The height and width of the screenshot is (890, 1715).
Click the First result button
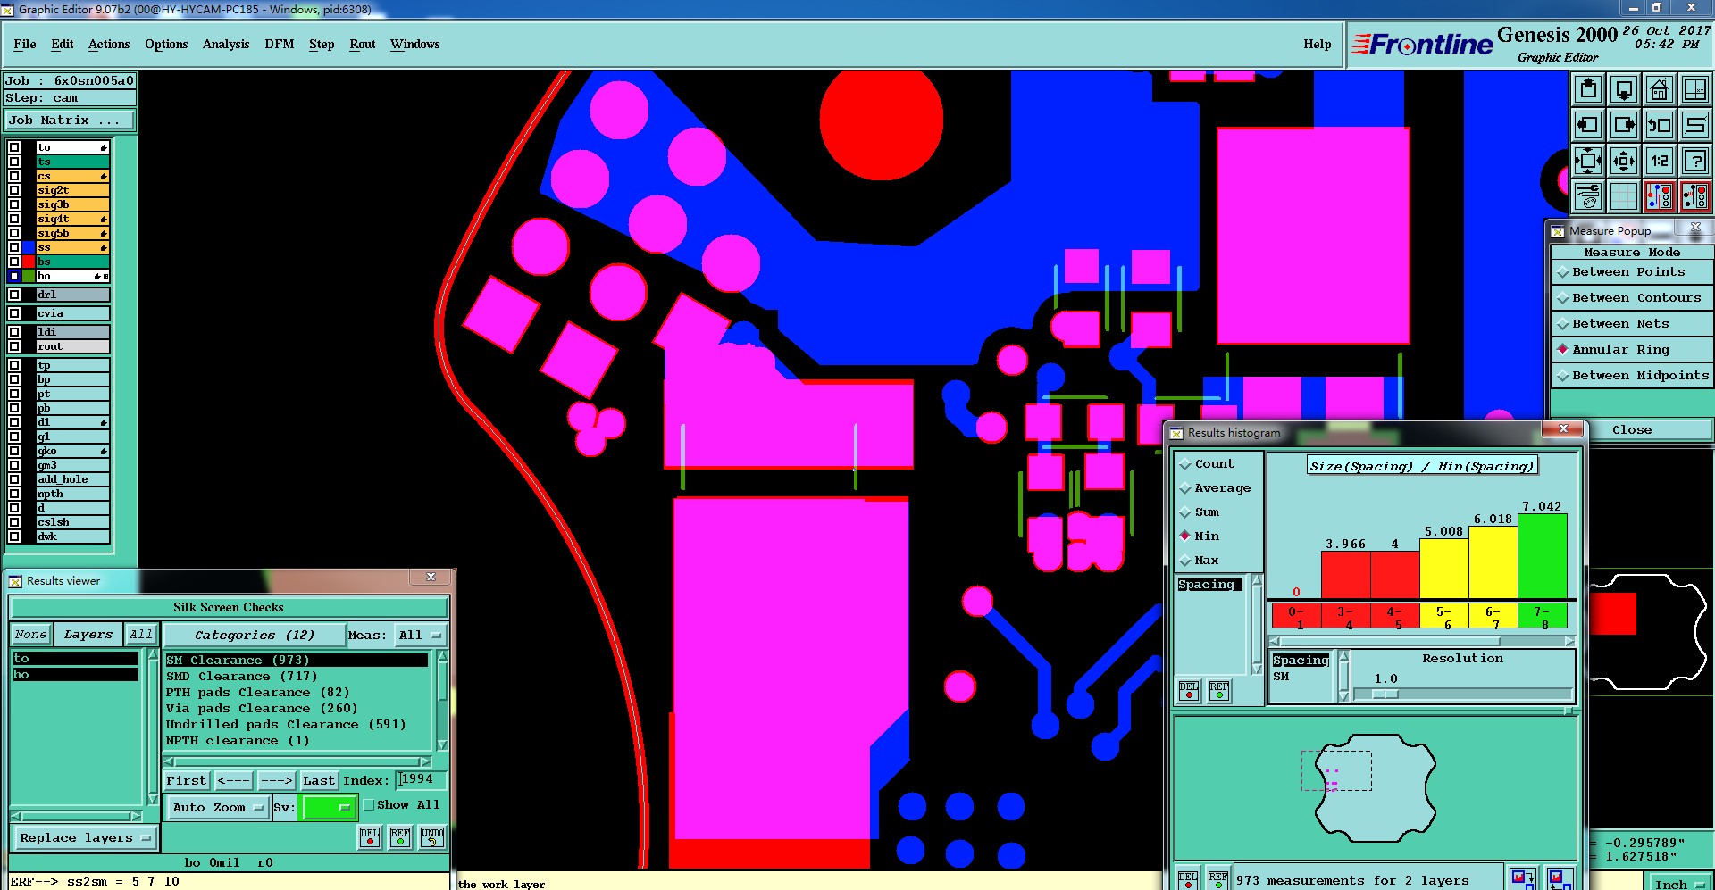pyautogui.click(x=187, y=781)
